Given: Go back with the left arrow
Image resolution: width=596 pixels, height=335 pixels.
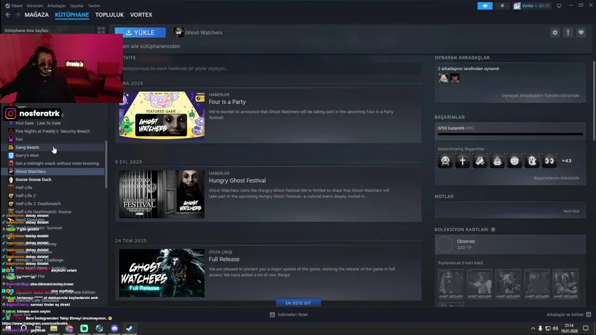Looking at the screenshot, I should (8, 15).
